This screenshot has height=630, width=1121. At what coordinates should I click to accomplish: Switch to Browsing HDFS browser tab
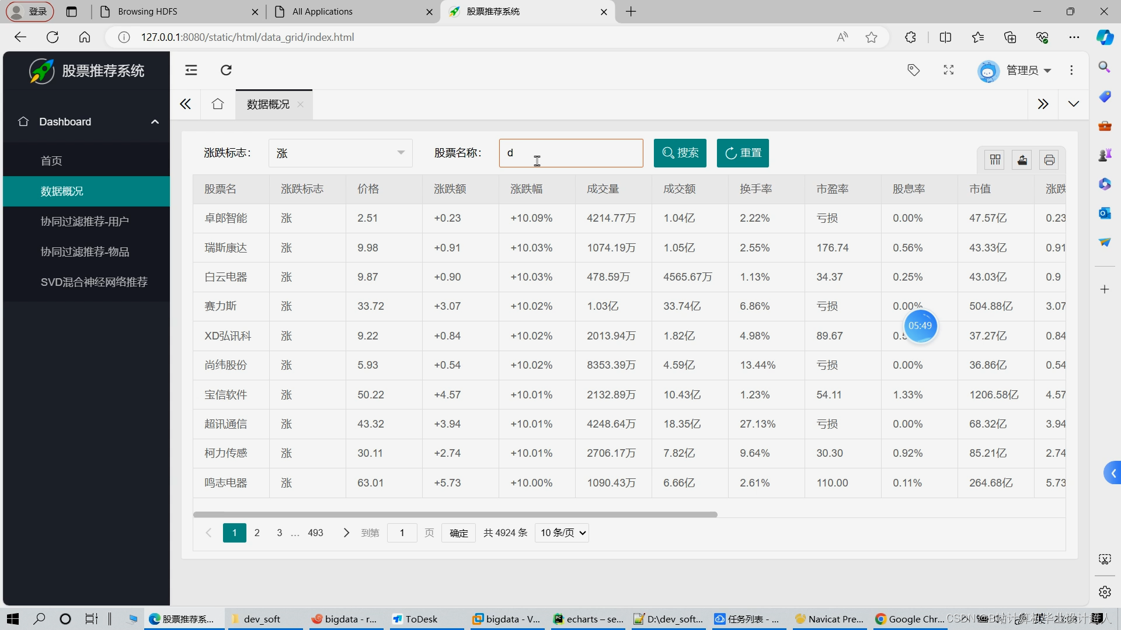[148, 12]
